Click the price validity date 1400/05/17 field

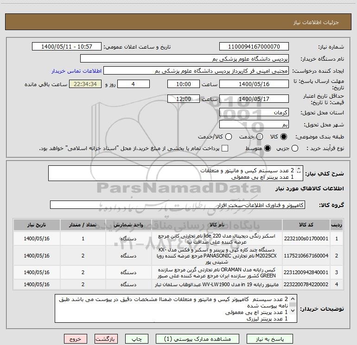tap(254, 99)
